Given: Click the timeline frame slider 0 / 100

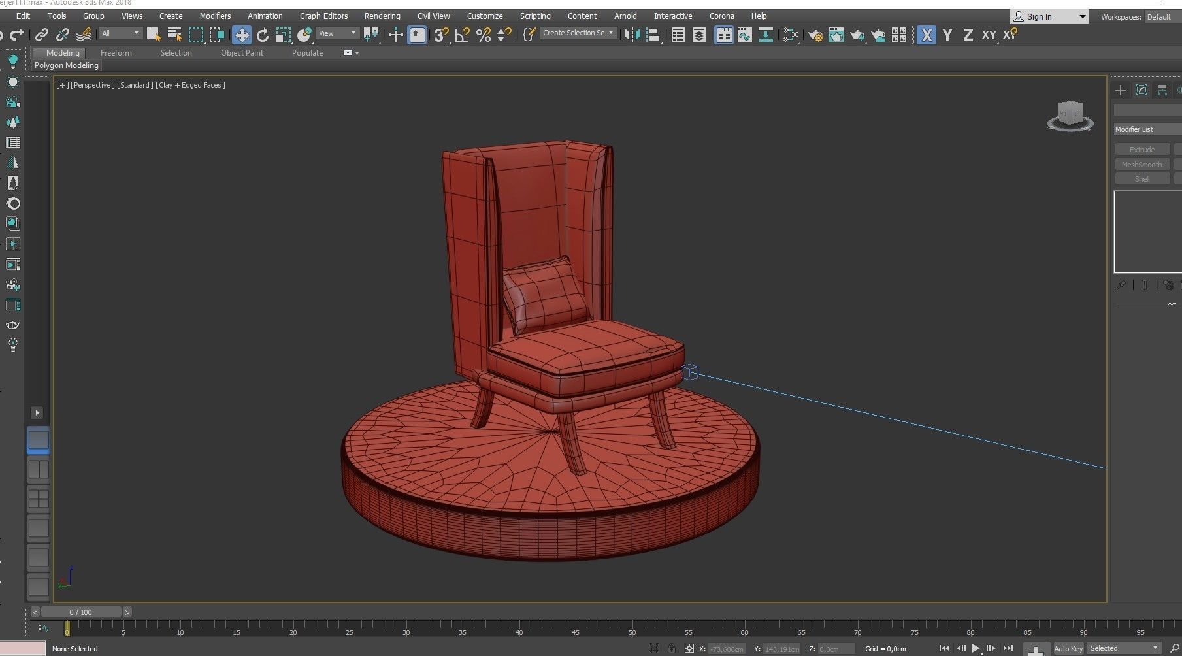Looking at the screenshot, I should [x=81, y=612].
